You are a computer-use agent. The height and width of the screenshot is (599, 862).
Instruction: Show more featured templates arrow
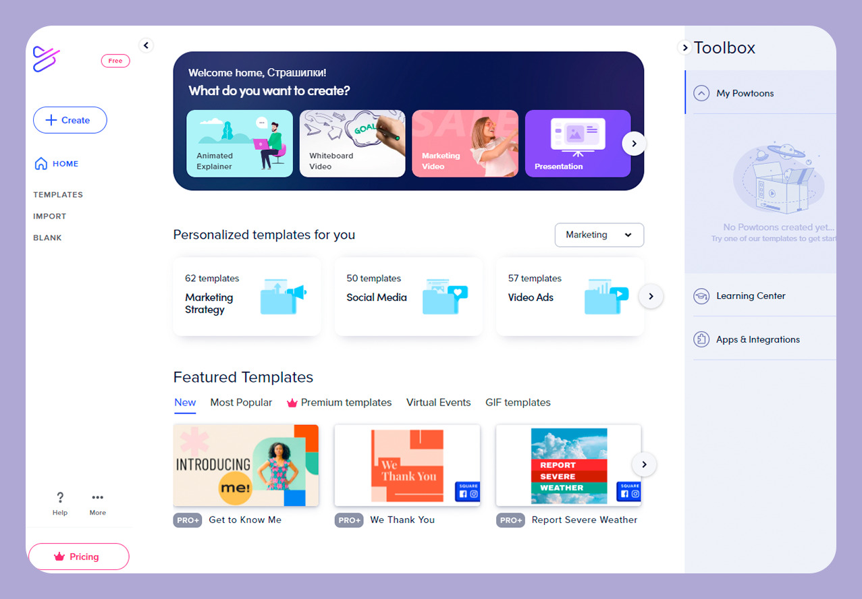pos(644,464)
